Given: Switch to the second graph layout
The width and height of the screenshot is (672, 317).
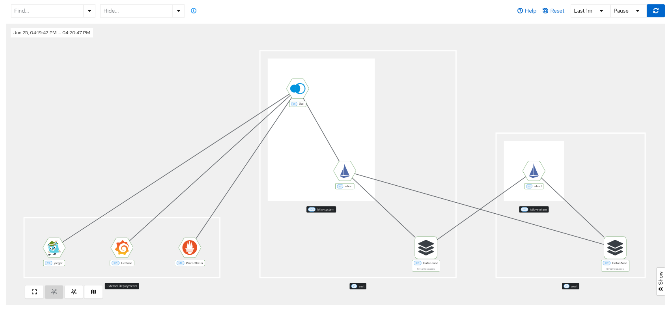Looking at the screenshot, I should point(74,292).
